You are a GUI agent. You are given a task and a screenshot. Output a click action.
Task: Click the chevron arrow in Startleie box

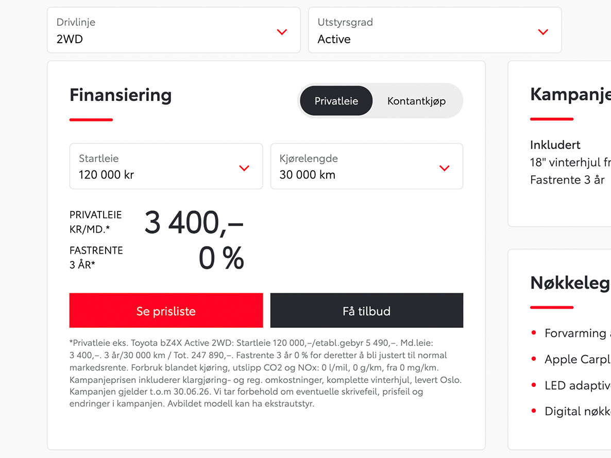click(x=244, y=167)
